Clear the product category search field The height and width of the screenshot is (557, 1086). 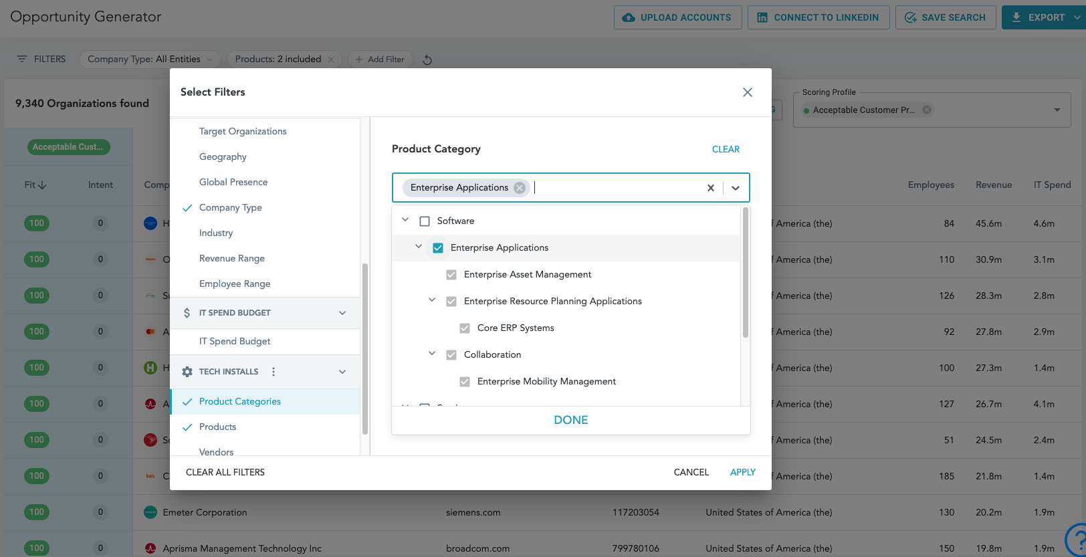[x=710, y=188]
